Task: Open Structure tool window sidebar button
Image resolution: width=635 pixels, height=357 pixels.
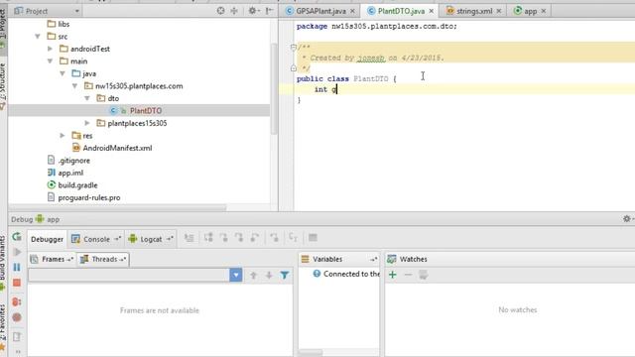Action: 3,86
